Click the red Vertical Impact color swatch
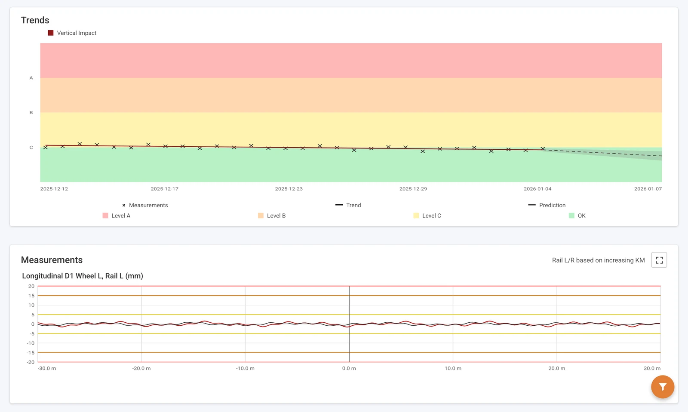This screenshot has height=412, width=688. (x=51, y=33)
